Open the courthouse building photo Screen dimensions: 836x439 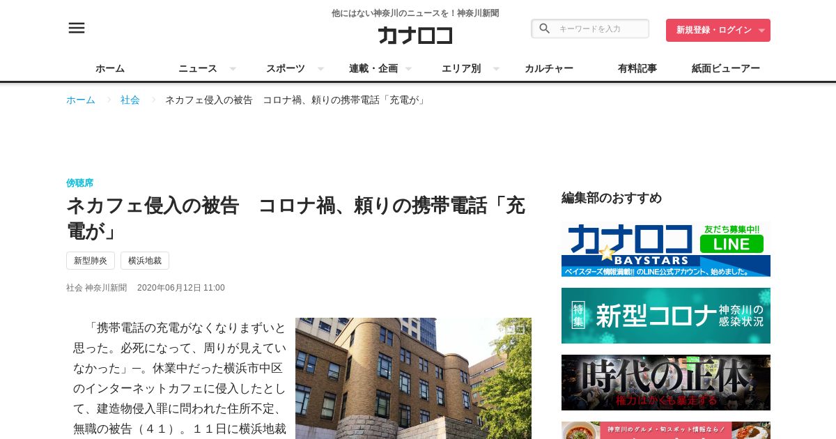click(413, 378)
